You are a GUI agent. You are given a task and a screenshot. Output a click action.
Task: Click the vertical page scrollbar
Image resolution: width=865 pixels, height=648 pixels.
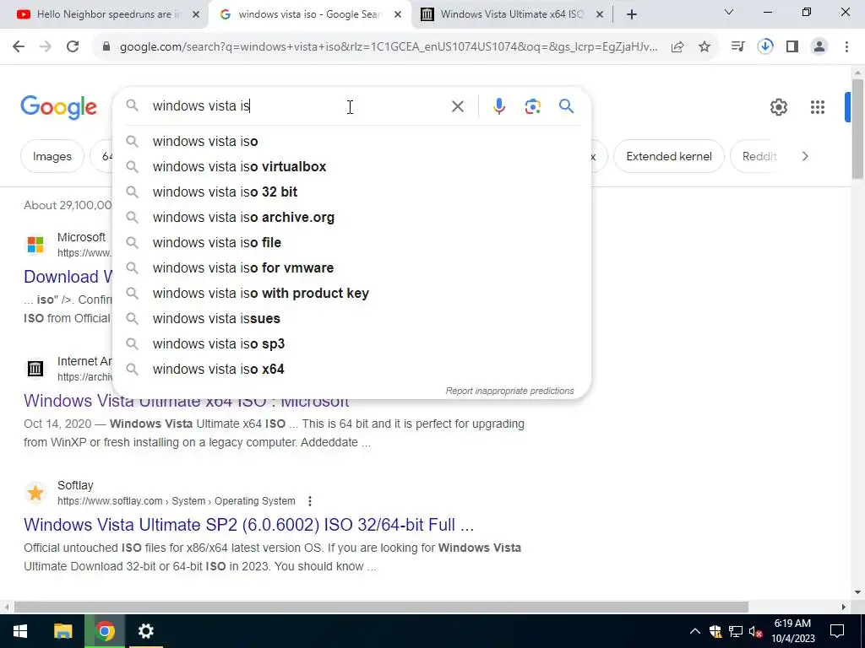(857, 129)
